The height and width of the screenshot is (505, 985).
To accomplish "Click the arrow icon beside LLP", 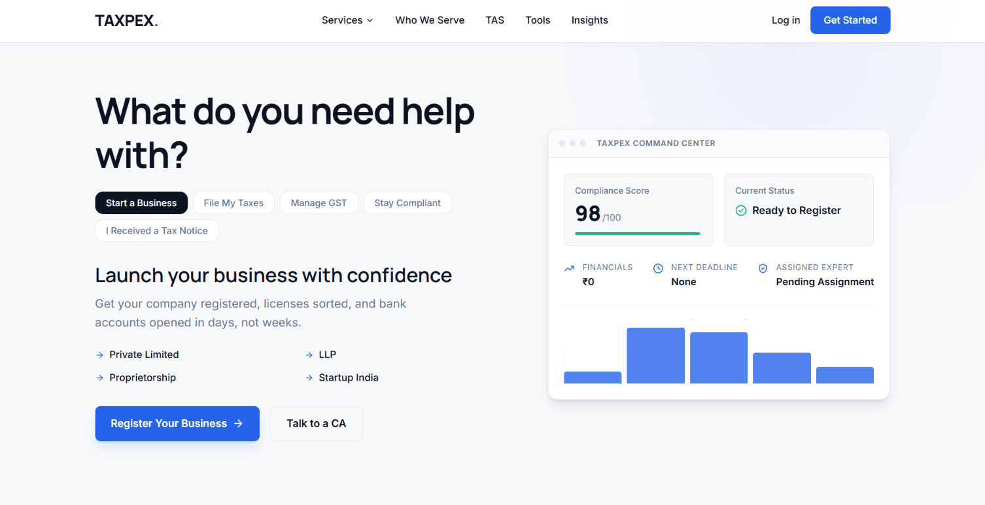I will click(x=309, y=355).
